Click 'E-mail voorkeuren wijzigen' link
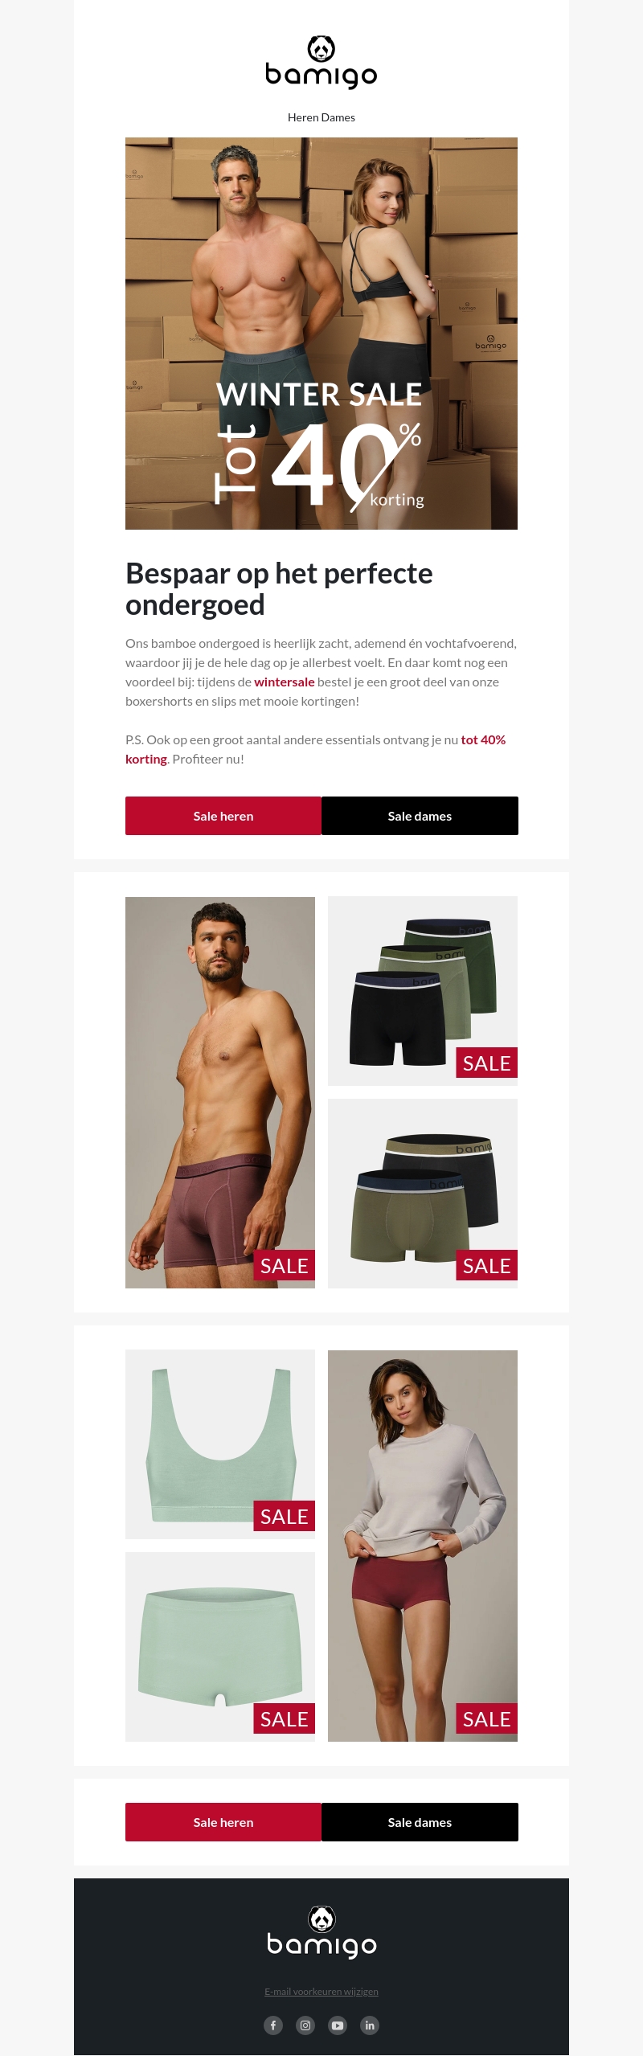The image size is (643, 2056). tap(321, 1991)
